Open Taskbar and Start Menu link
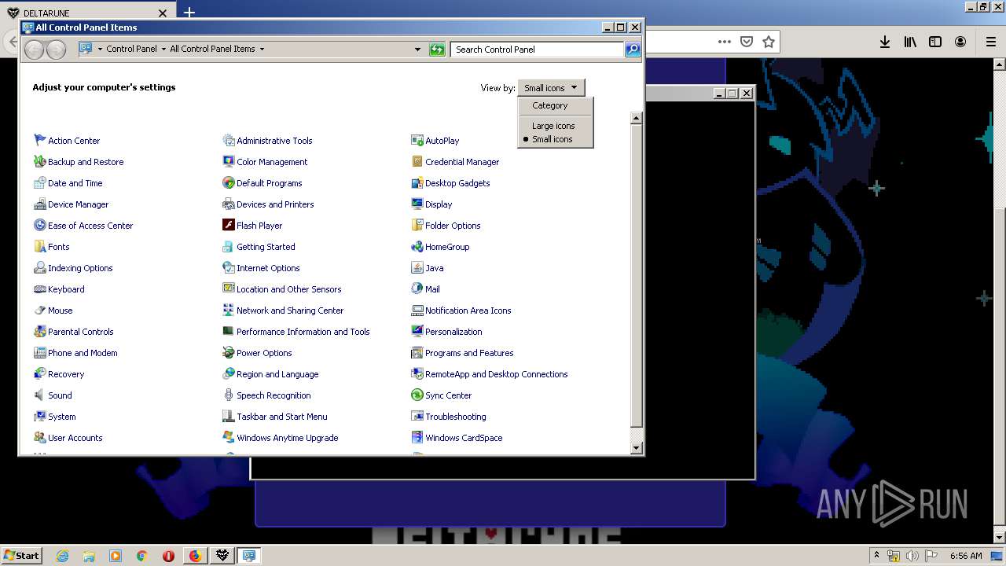1006x566 pixels. pyautogui.click(x=282, y=417)
